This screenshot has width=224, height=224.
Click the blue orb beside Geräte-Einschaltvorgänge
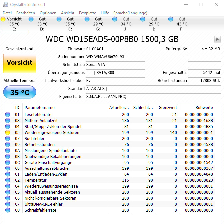click(x=8, y=162)
